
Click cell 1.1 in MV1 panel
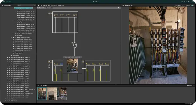pyautogui.click(x=56, y=15)
